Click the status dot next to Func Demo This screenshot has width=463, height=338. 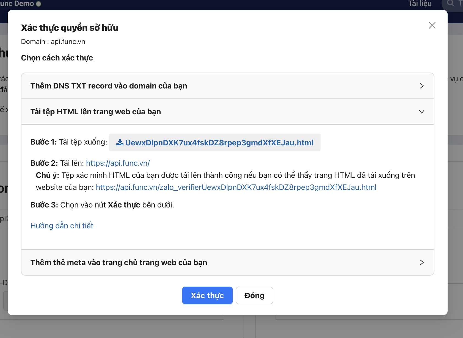[x=38, y=4]
